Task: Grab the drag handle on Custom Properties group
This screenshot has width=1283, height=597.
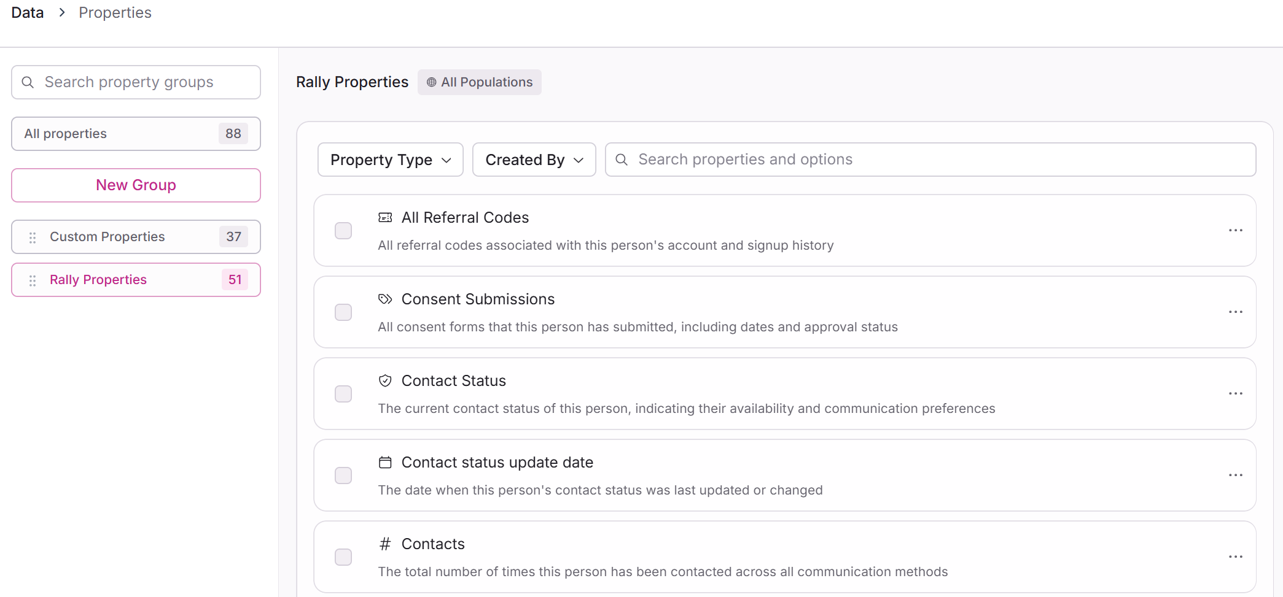Action: (x=33, y=237)
